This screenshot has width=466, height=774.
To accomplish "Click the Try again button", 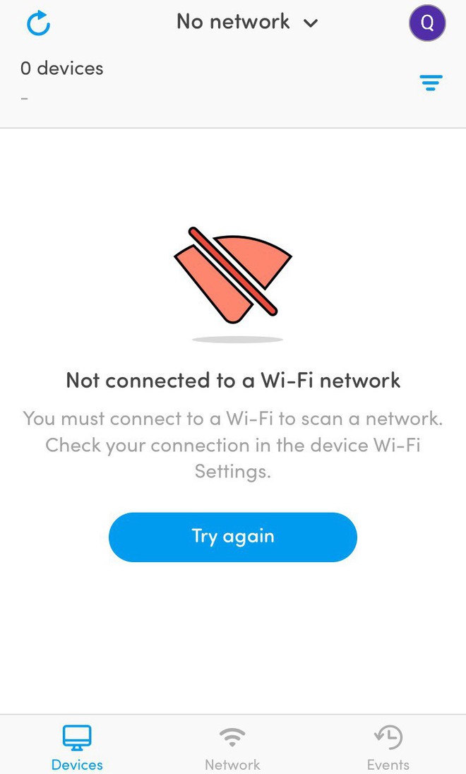I will (x=232, y=537).
